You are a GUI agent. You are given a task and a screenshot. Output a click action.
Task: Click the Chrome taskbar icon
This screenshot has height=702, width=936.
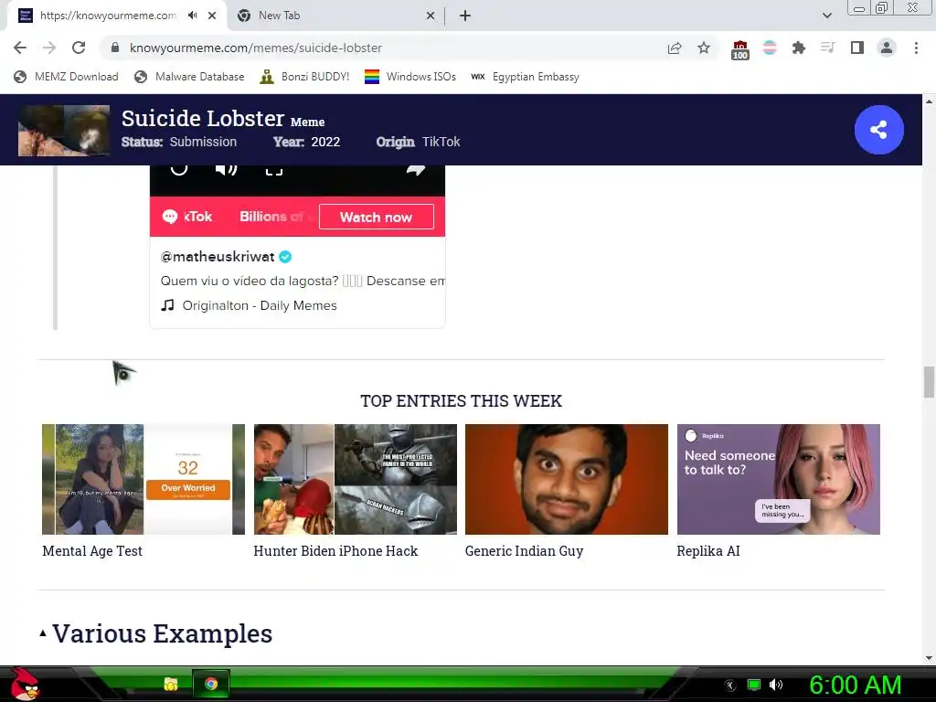[211, 684]
